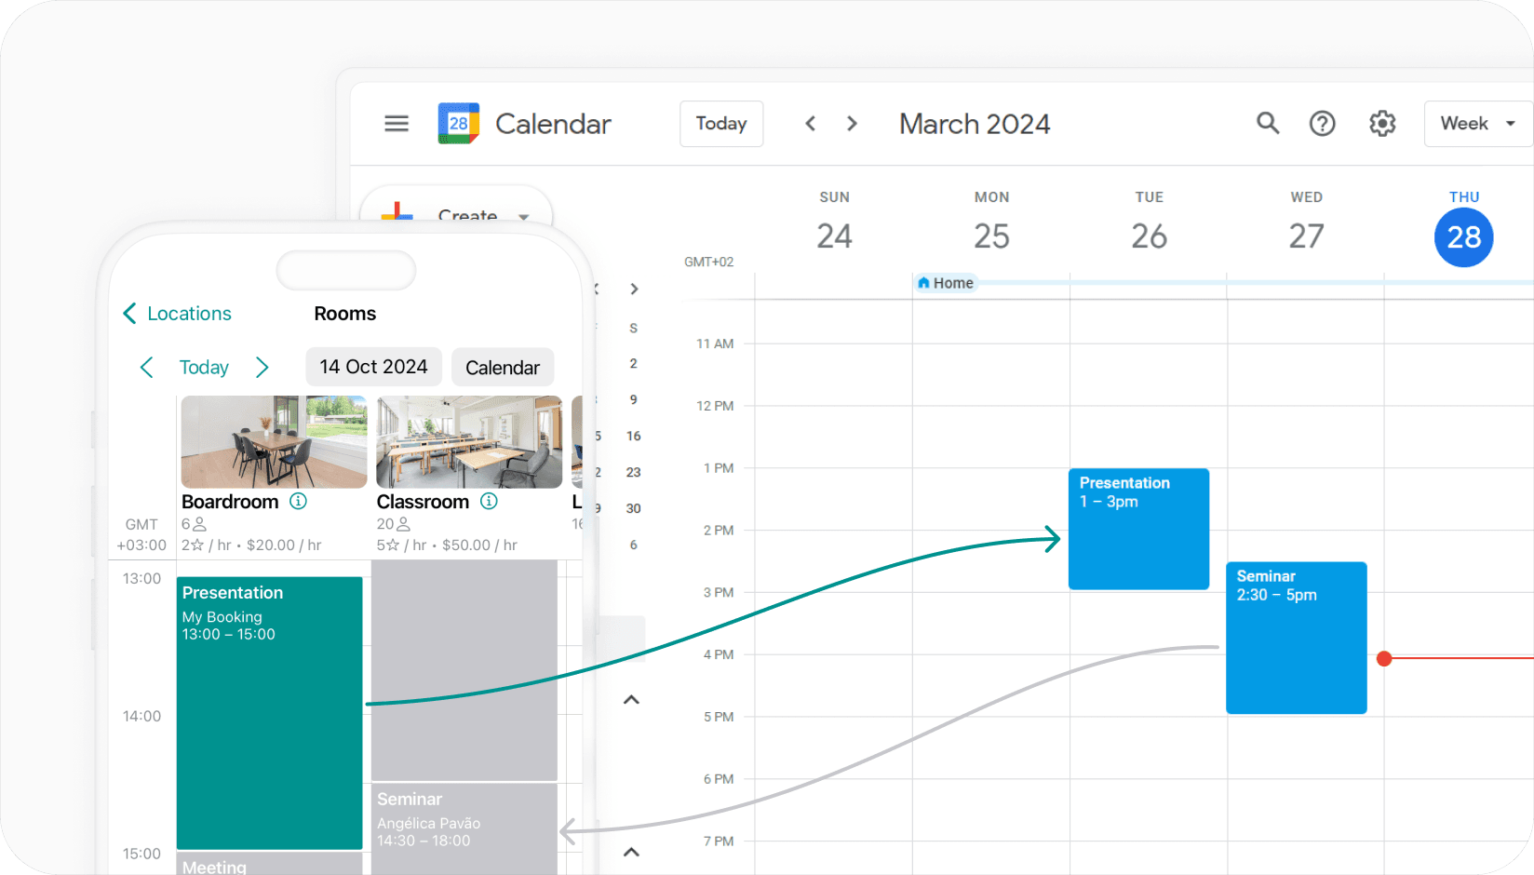Open the Presentation 1–3pm event
This screenshot has width=1534, height=875.
pyautogui.click(x=1137, y=529)
